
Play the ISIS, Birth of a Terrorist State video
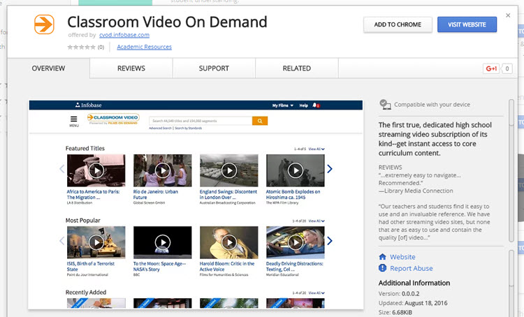tap(96, 242)
